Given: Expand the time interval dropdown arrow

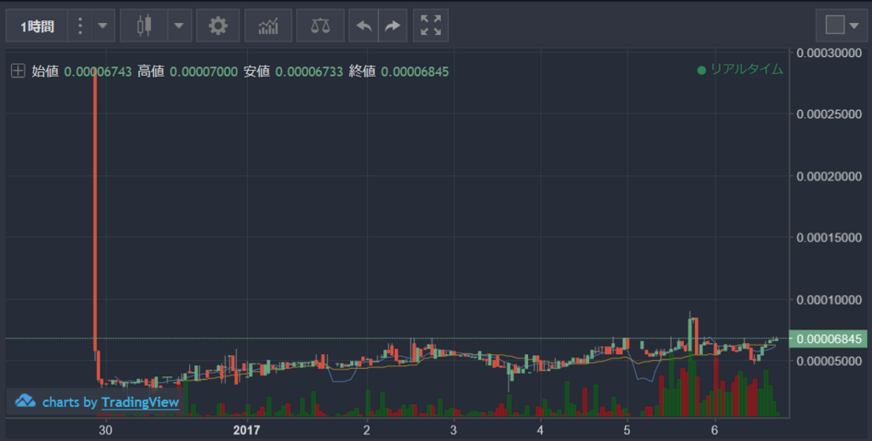Looking at the screenshot, I should tap(103, 26).
